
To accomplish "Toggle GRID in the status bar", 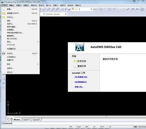I will click(x=71, y=127).
